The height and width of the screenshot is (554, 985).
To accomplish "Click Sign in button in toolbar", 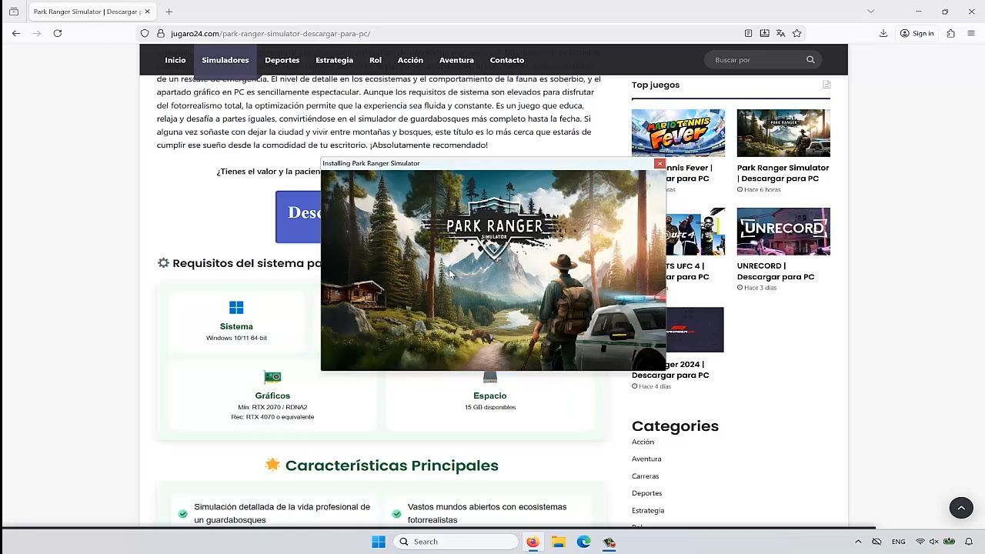I will click(917, 33).
